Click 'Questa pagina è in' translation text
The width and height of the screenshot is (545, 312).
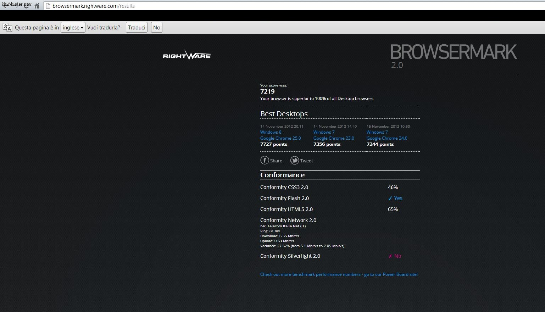coord(37,28)
